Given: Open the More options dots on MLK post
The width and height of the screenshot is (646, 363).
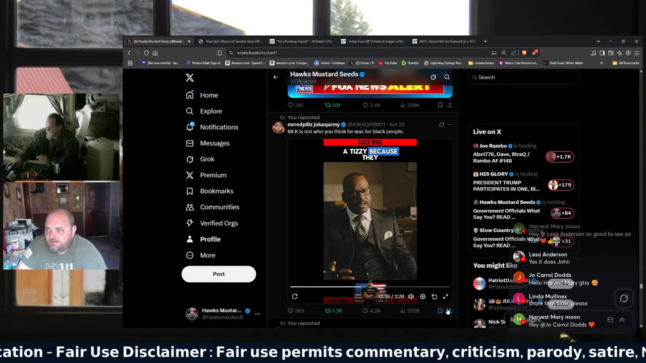Looking at the screenshot, I should (450, 125).
